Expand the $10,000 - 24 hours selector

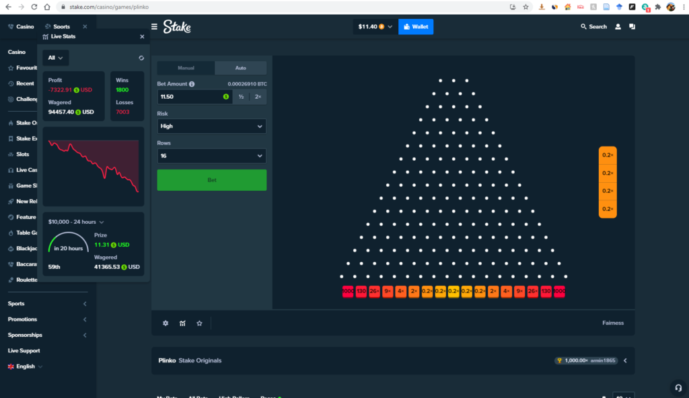tap(76, 222)
